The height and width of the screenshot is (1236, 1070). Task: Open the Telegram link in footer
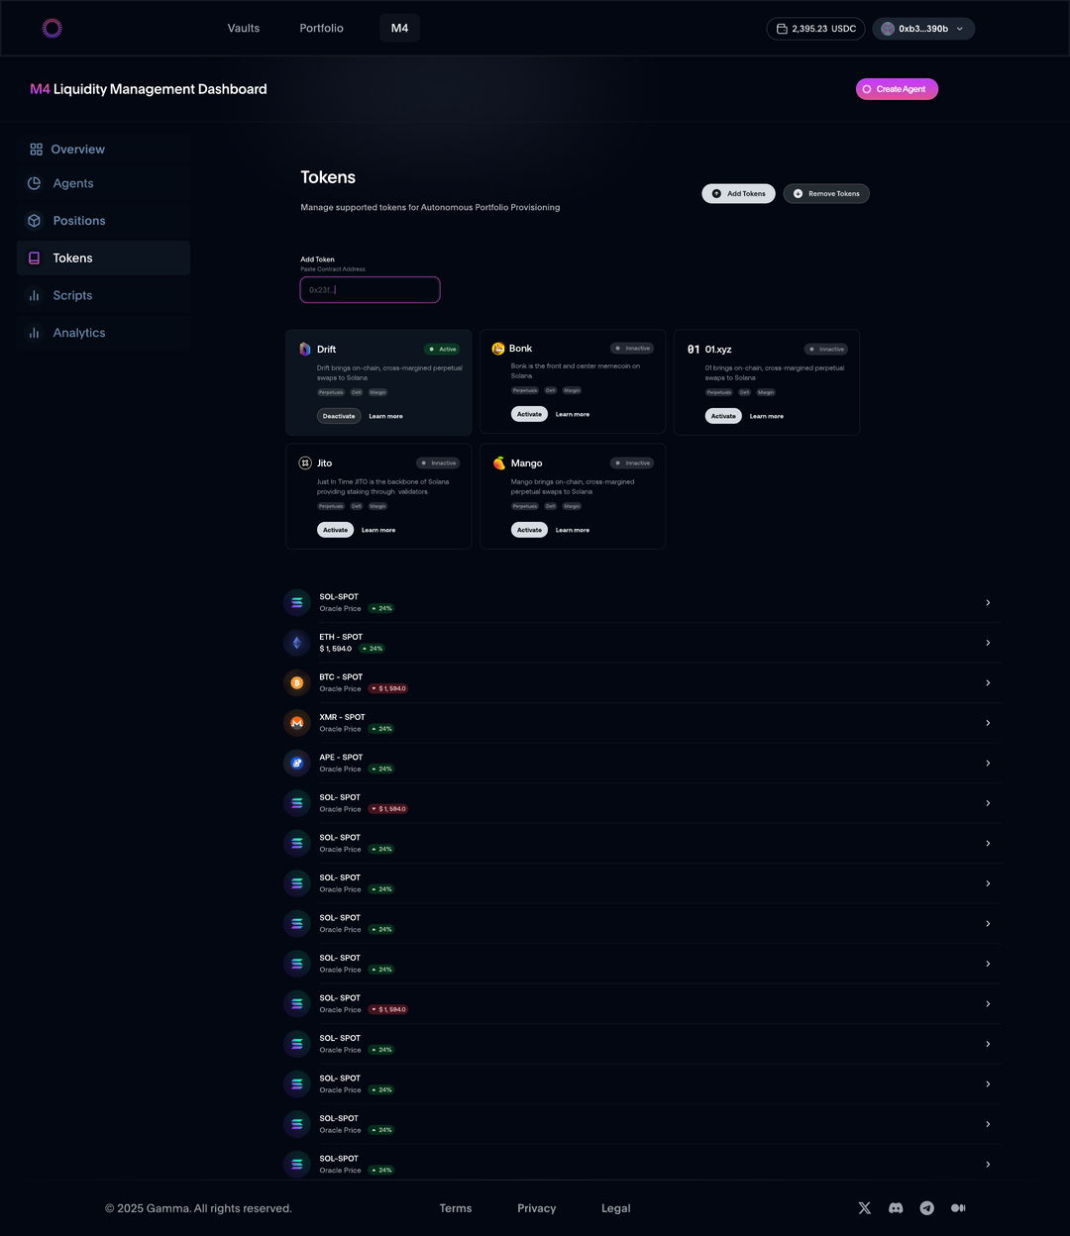coord(926,1208)
